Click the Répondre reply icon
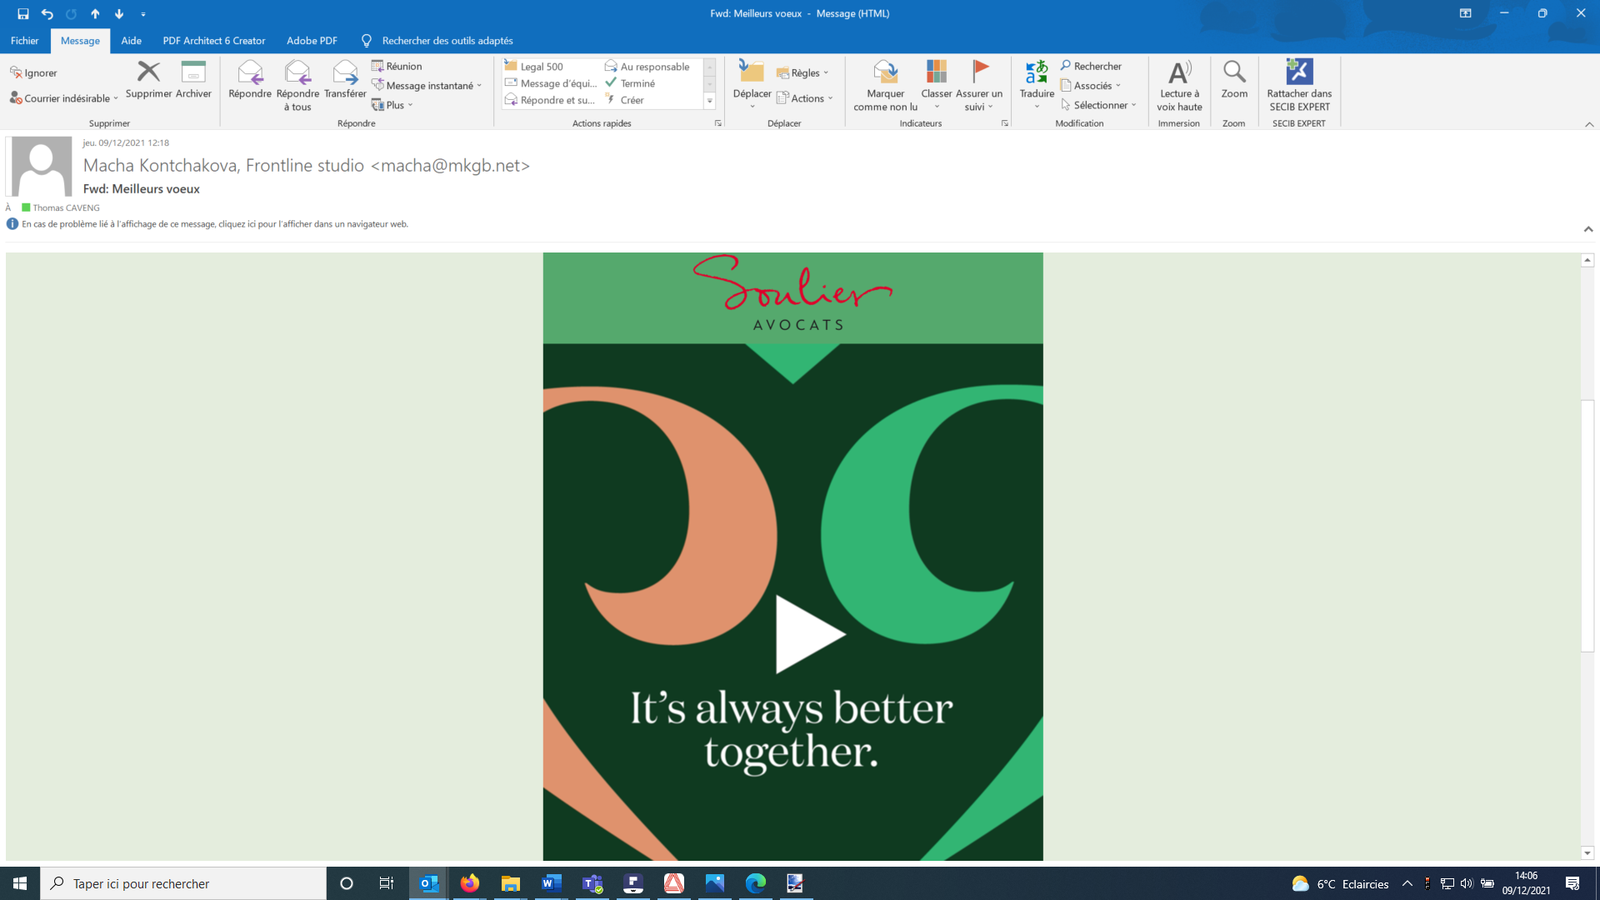Image resolution: width=1600 pixels, height=900 pixels. pyautogui.click(x=250, y=80)
